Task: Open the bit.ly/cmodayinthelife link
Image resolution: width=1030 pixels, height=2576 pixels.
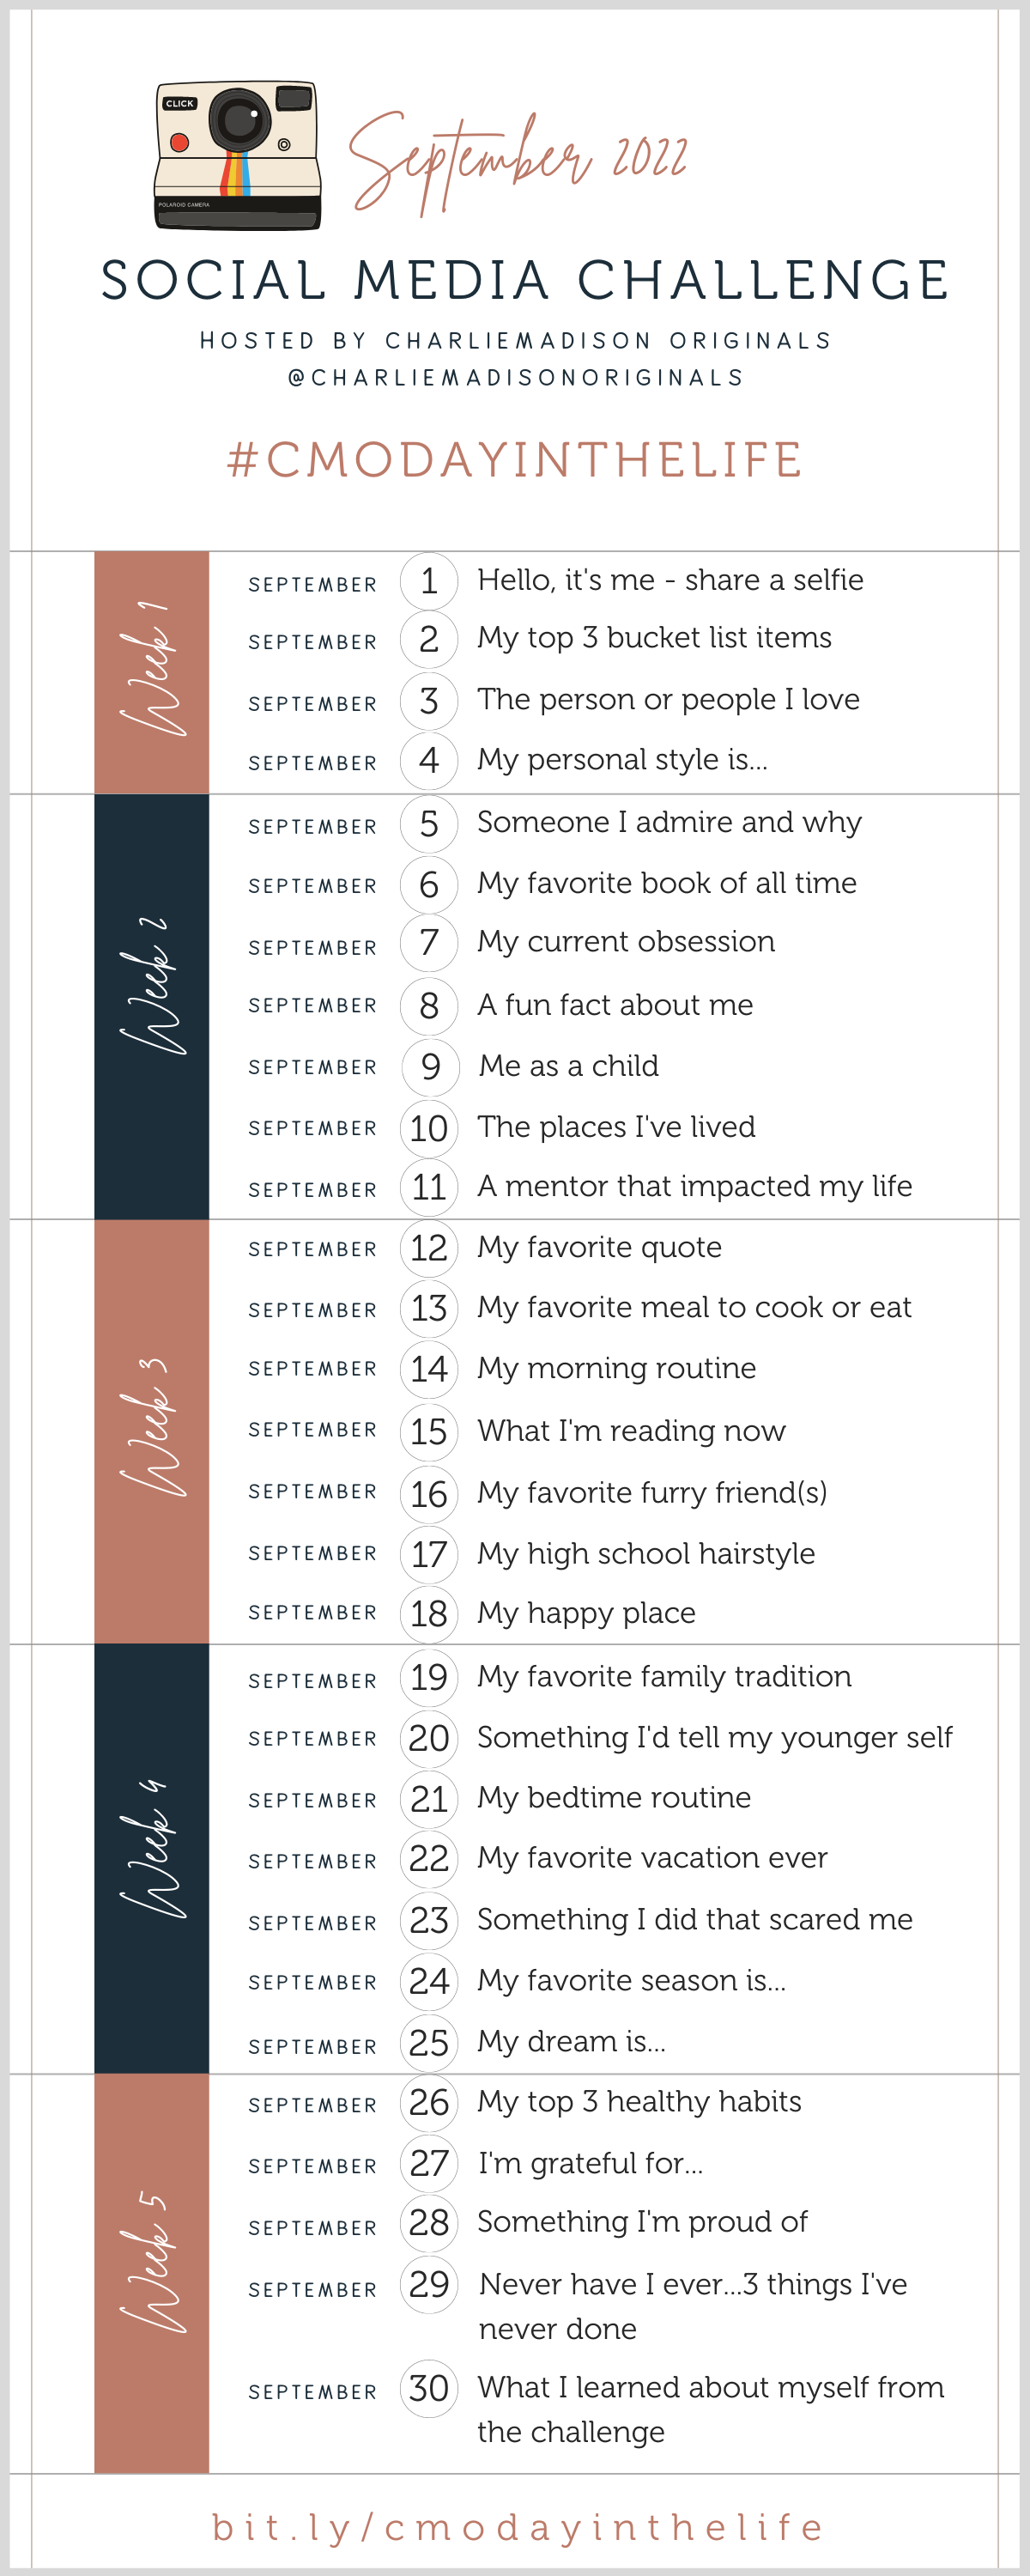Action: click(x=518, y=2527)
